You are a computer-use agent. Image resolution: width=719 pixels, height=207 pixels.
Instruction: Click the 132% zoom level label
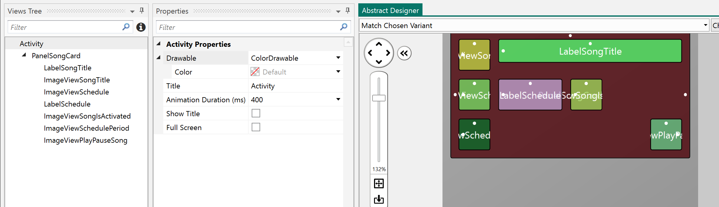tap(379, 169)
